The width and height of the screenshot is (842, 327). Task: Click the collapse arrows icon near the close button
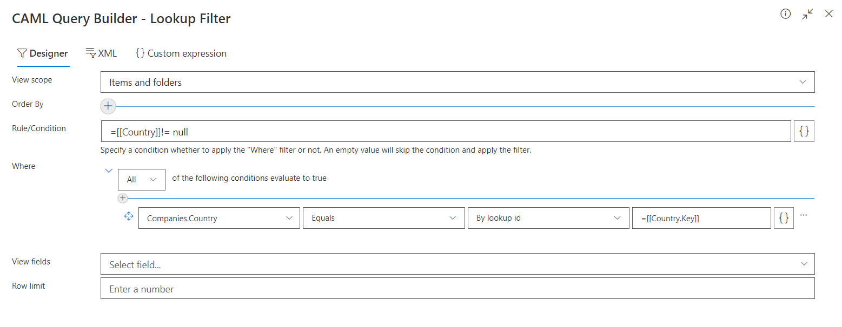(807, 14)
